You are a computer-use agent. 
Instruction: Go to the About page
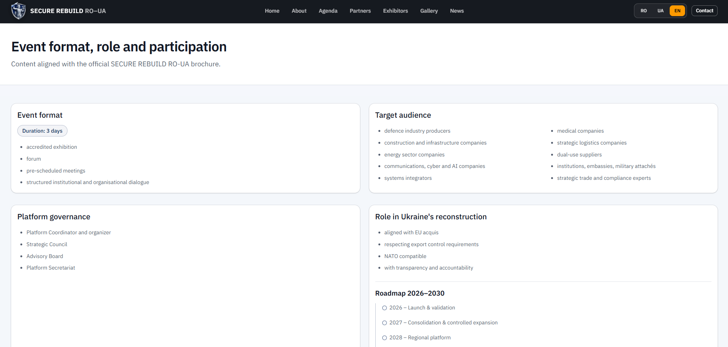(x=299, y=11)
